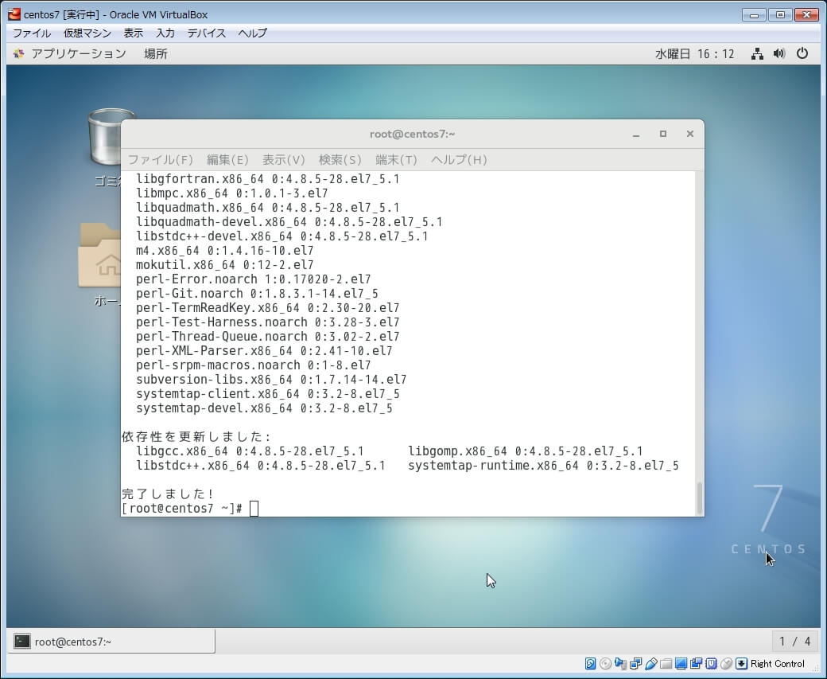Open the terminal 端末(T) menu
Viewport: 827px width, 679px height.
[x=396, y=159]
